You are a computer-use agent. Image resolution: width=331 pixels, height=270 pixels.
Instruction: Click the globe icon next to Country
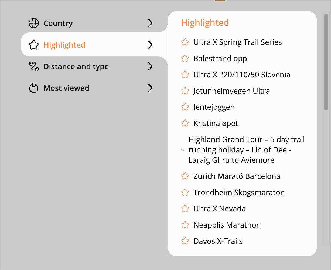[34, 23]
